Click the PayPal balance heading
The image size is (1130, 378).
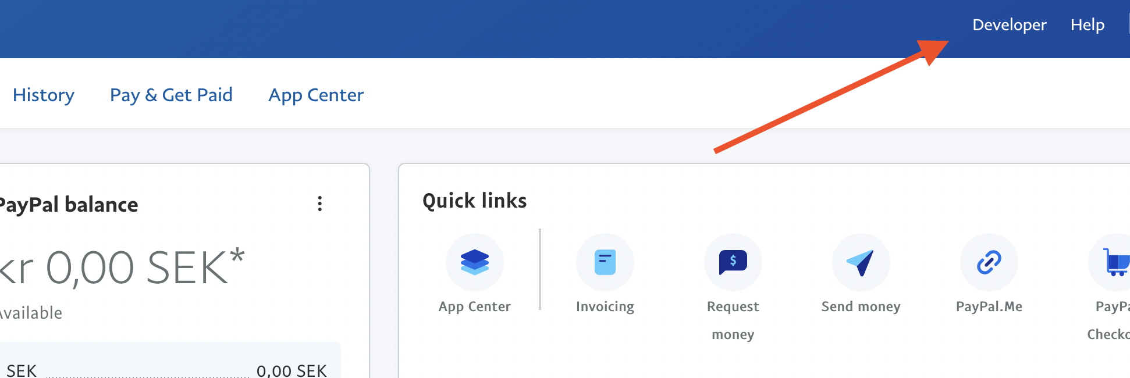(x=68, y=205)
